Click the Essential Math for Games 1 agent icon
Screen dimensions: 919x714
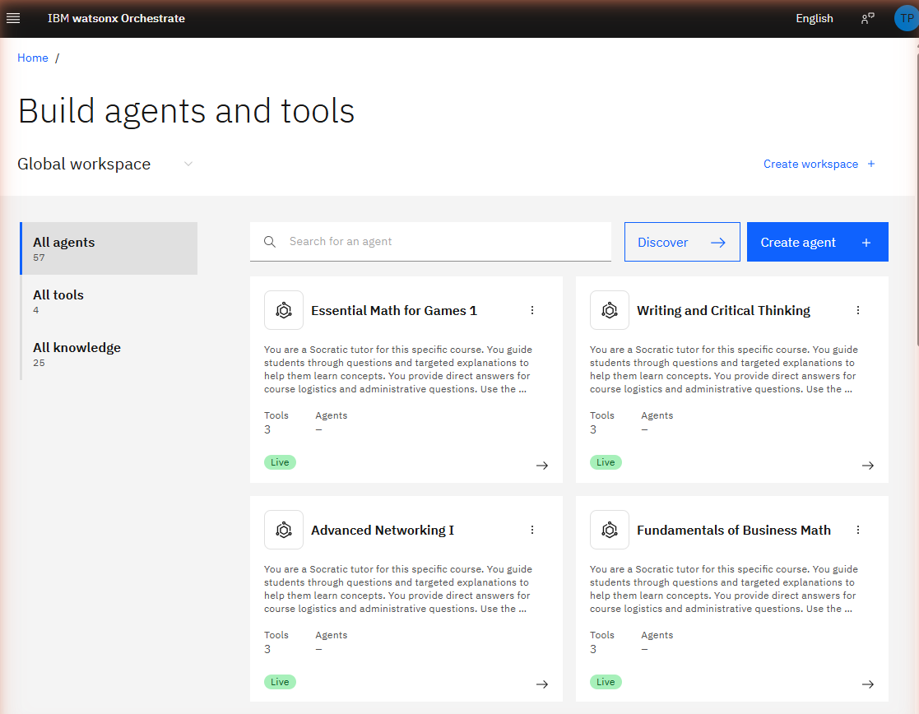coord(284,310)
